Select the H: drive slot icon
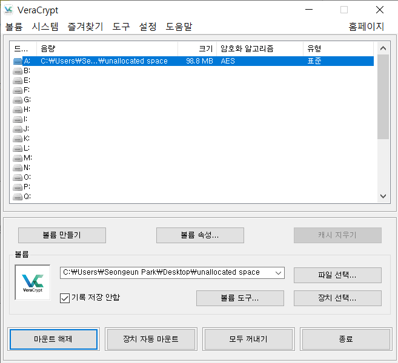The image size is (398, 363). [x=18, y=110]
